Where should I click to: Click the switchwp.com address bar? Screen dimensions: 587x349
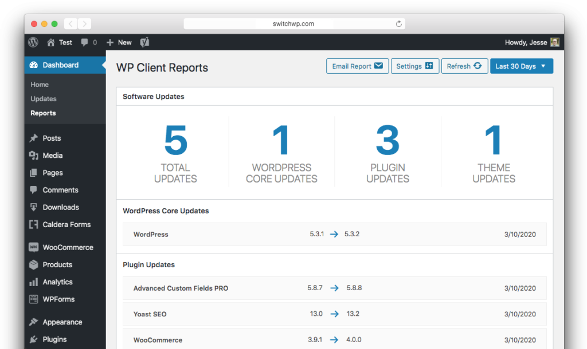click(x=293, y=24)
